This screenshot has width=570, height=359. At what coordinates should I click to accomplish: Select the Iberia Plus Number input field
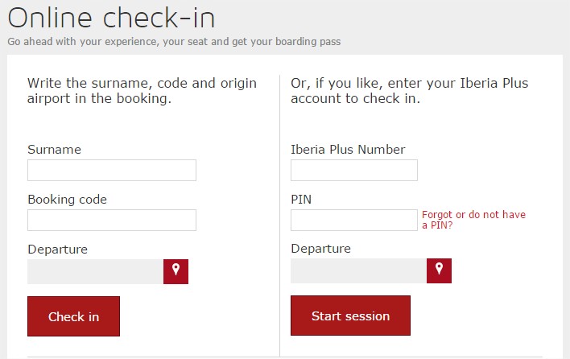pyautogui.click(x=354, y=170)
